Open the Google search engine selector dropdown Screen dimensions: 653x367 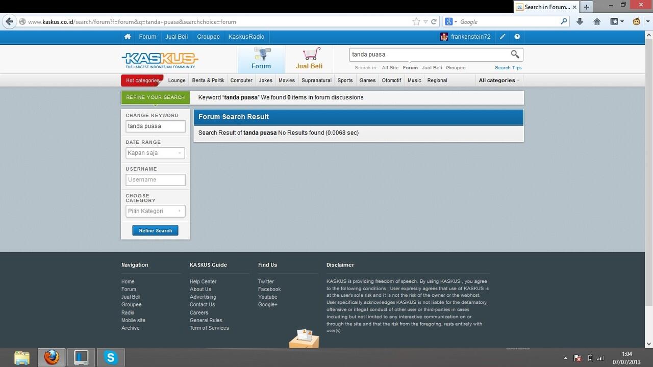(x=450, y=21)
